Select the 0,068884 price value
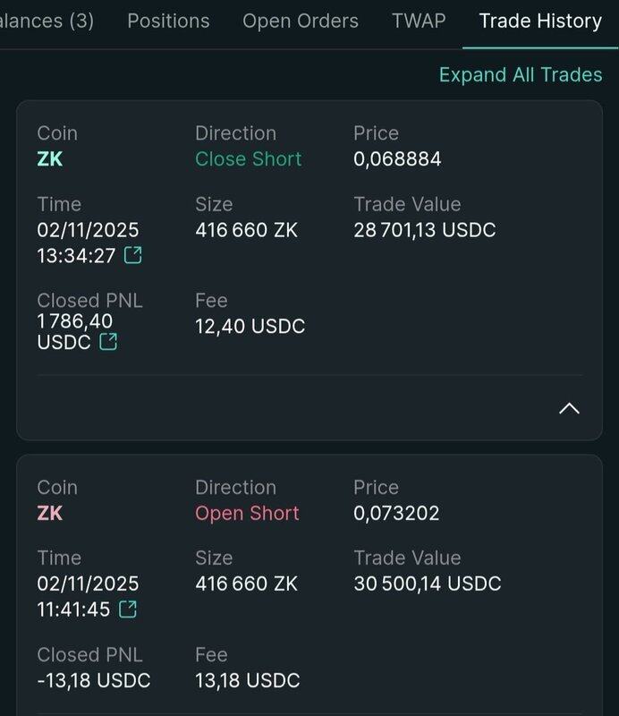This screenshot has height=716, width=619. pos(397,159)
